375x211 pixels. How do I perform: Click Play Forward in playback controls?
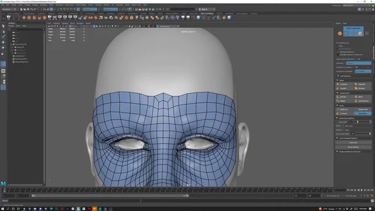[362, 190]
